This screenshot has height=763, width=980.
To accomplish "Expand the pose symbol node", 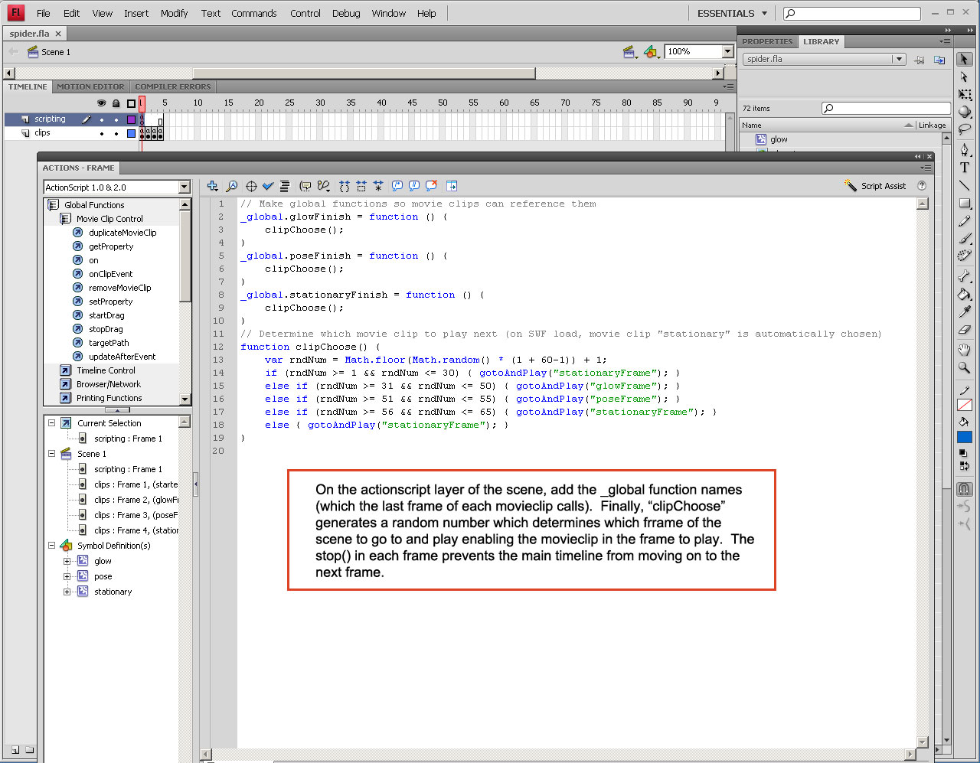I will pos(67,576).
